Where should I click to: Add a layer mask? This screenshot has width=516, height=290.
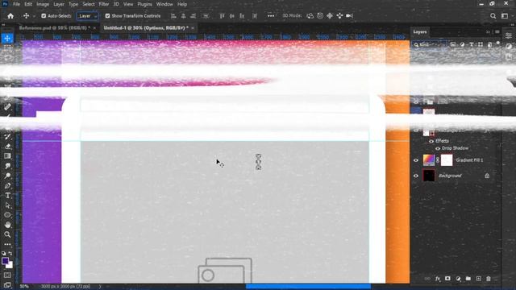pyautogui.click(x=447, y=279)
